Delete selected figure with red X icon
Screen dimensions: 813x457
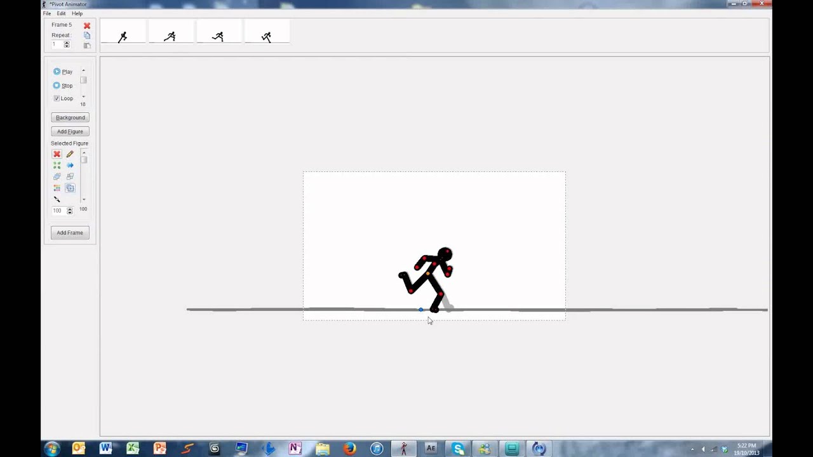click(57, 154)
